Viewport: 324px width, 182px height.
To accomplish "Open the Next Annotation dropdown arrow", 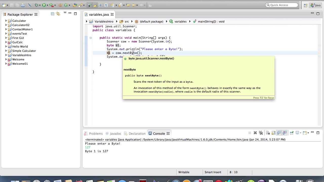I will 116,5.
